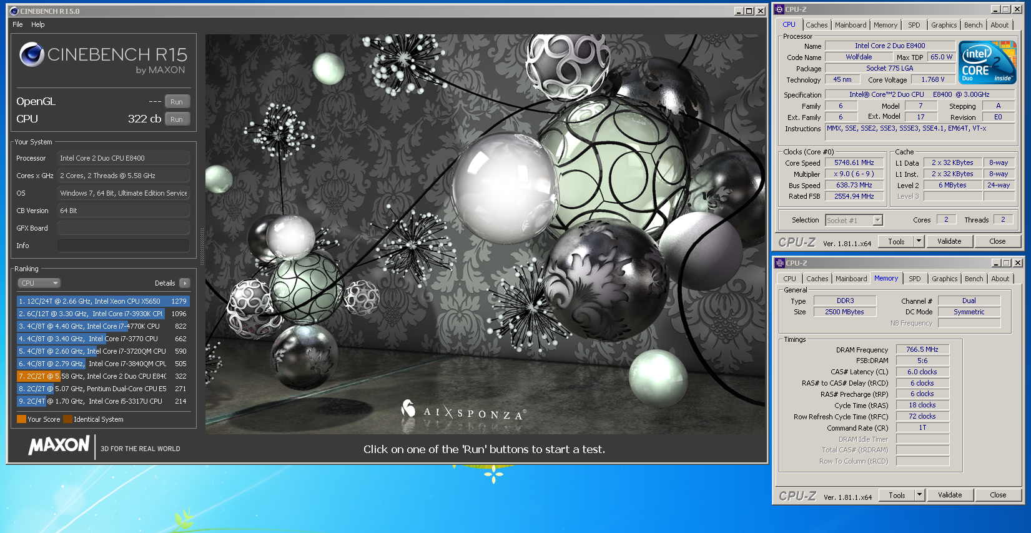The height and width of the screenshot is (533, 1031).
Task: Click Close button in upper CPU-Z window
Action: tap(997, 241)
